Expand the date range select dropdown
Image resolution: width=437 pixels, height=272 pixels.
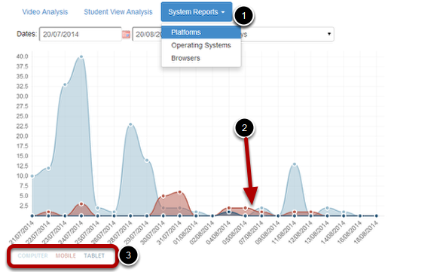point(287,34)
